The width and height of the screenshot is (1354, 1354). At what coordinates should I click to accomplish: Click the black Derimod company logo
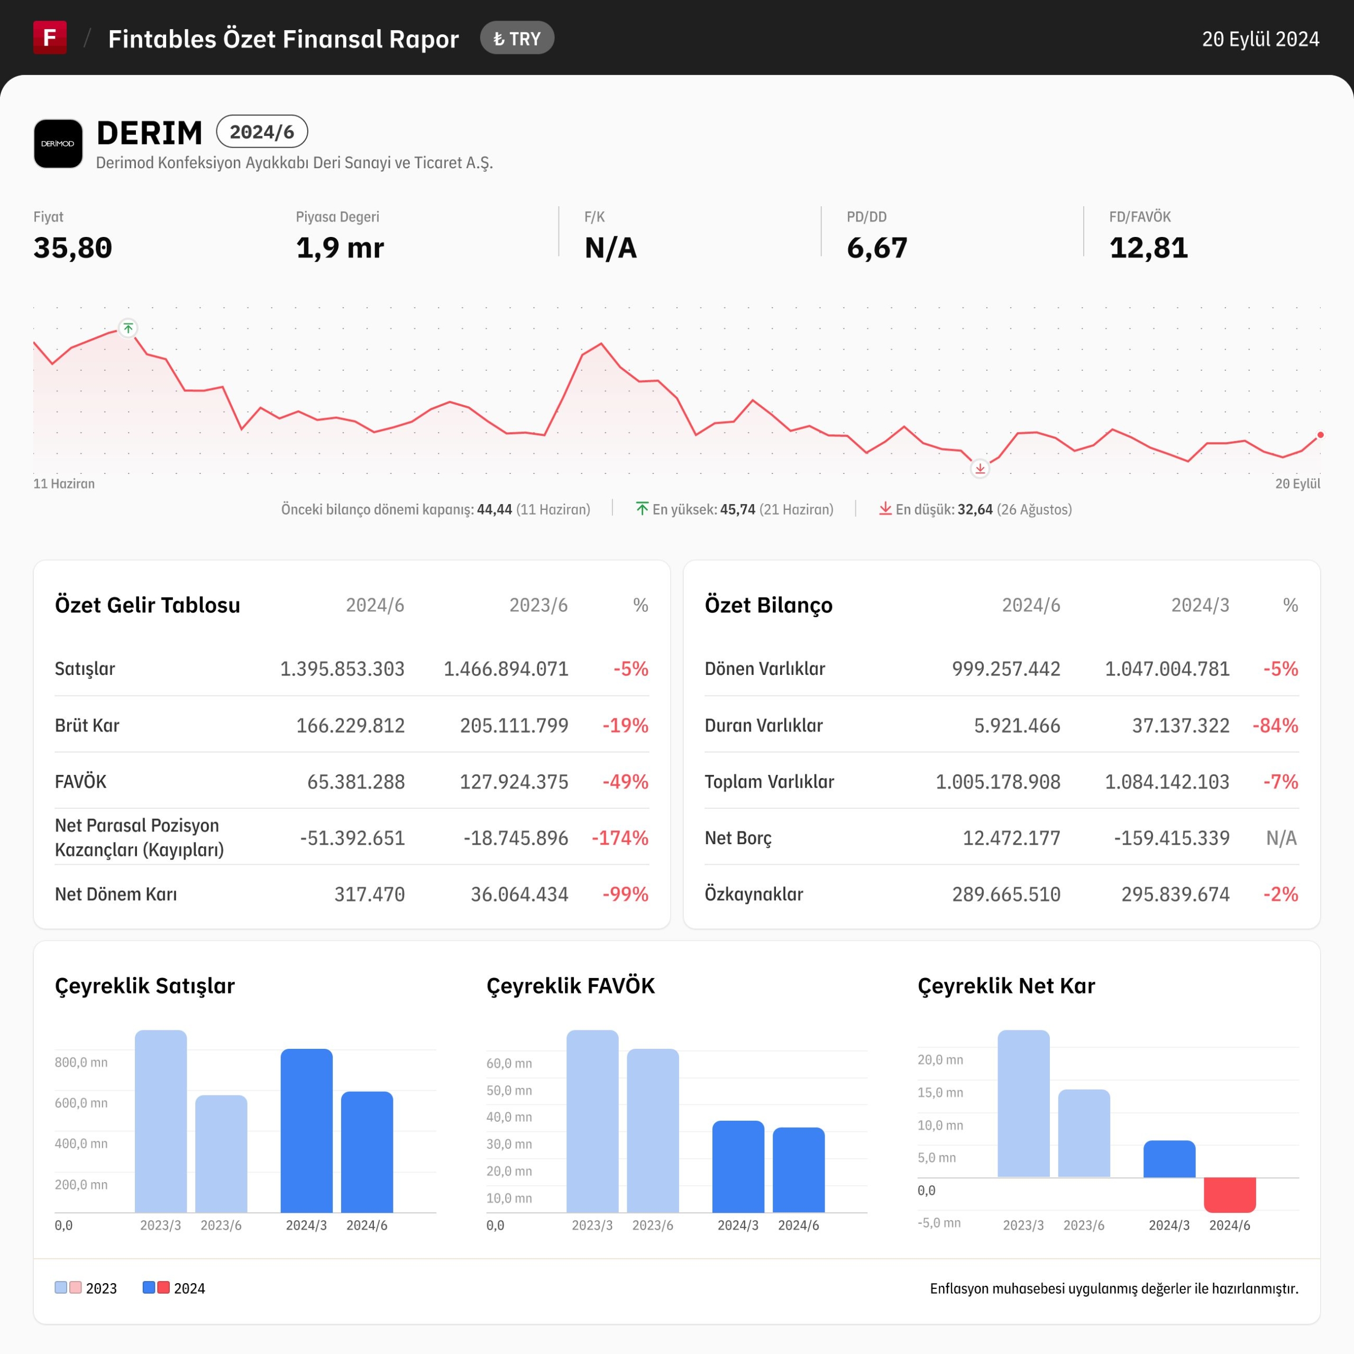tap(58, 144)
